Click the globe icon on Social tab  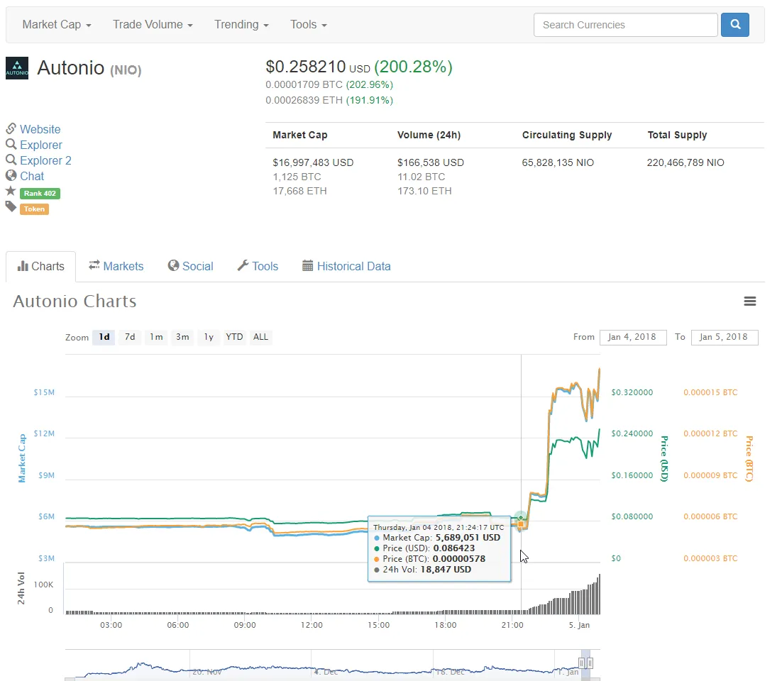[x=173, y=266]
